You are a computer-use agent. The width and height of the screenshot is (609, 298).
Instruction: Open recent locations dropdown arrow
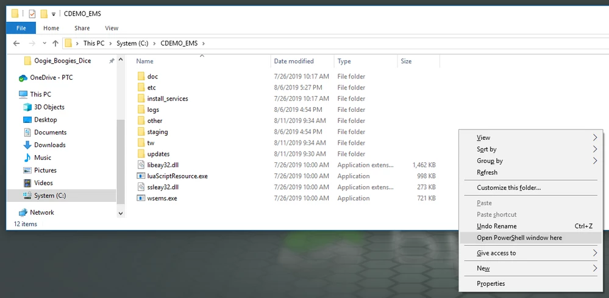click(x=45, y=43)
